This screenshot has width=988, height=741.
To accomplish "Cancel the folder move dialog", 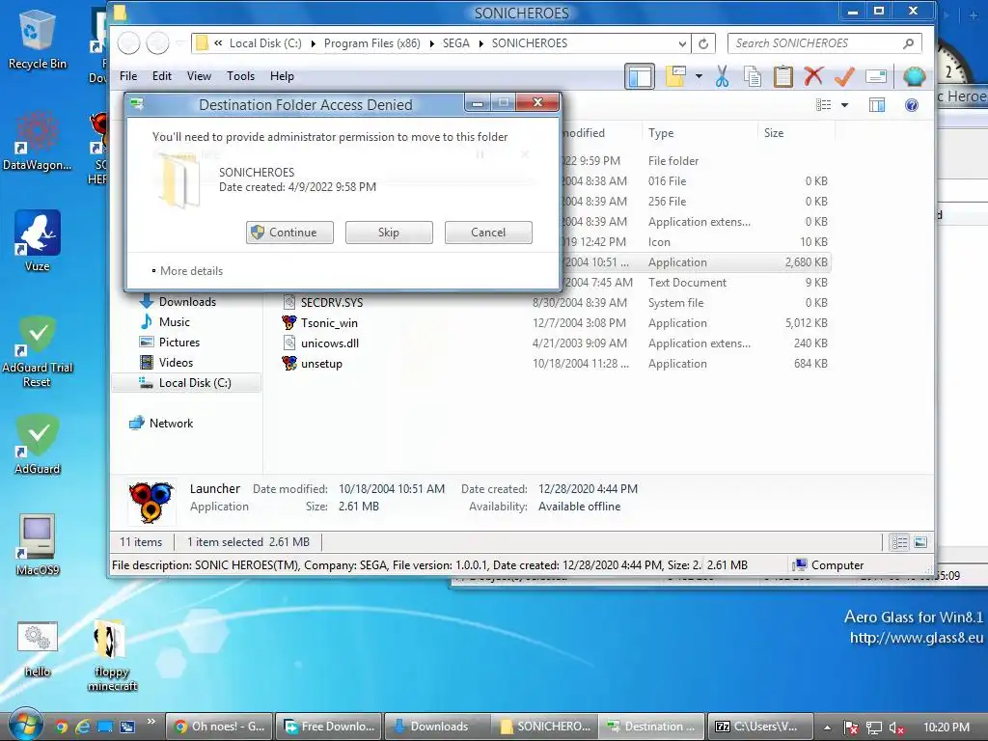I will (x=488, y=232).
